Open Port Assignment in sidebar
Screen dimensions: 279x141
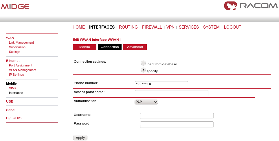tap(21, 65)
